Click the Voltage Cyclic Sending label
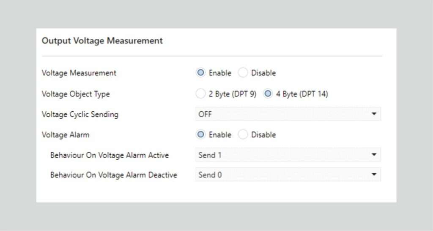 [x=80, y=114]
